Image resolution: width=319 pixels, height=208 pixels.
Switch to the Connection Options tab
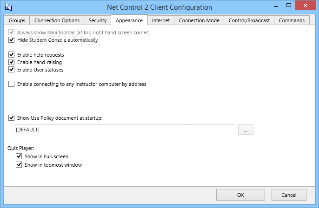click(57, 20)
